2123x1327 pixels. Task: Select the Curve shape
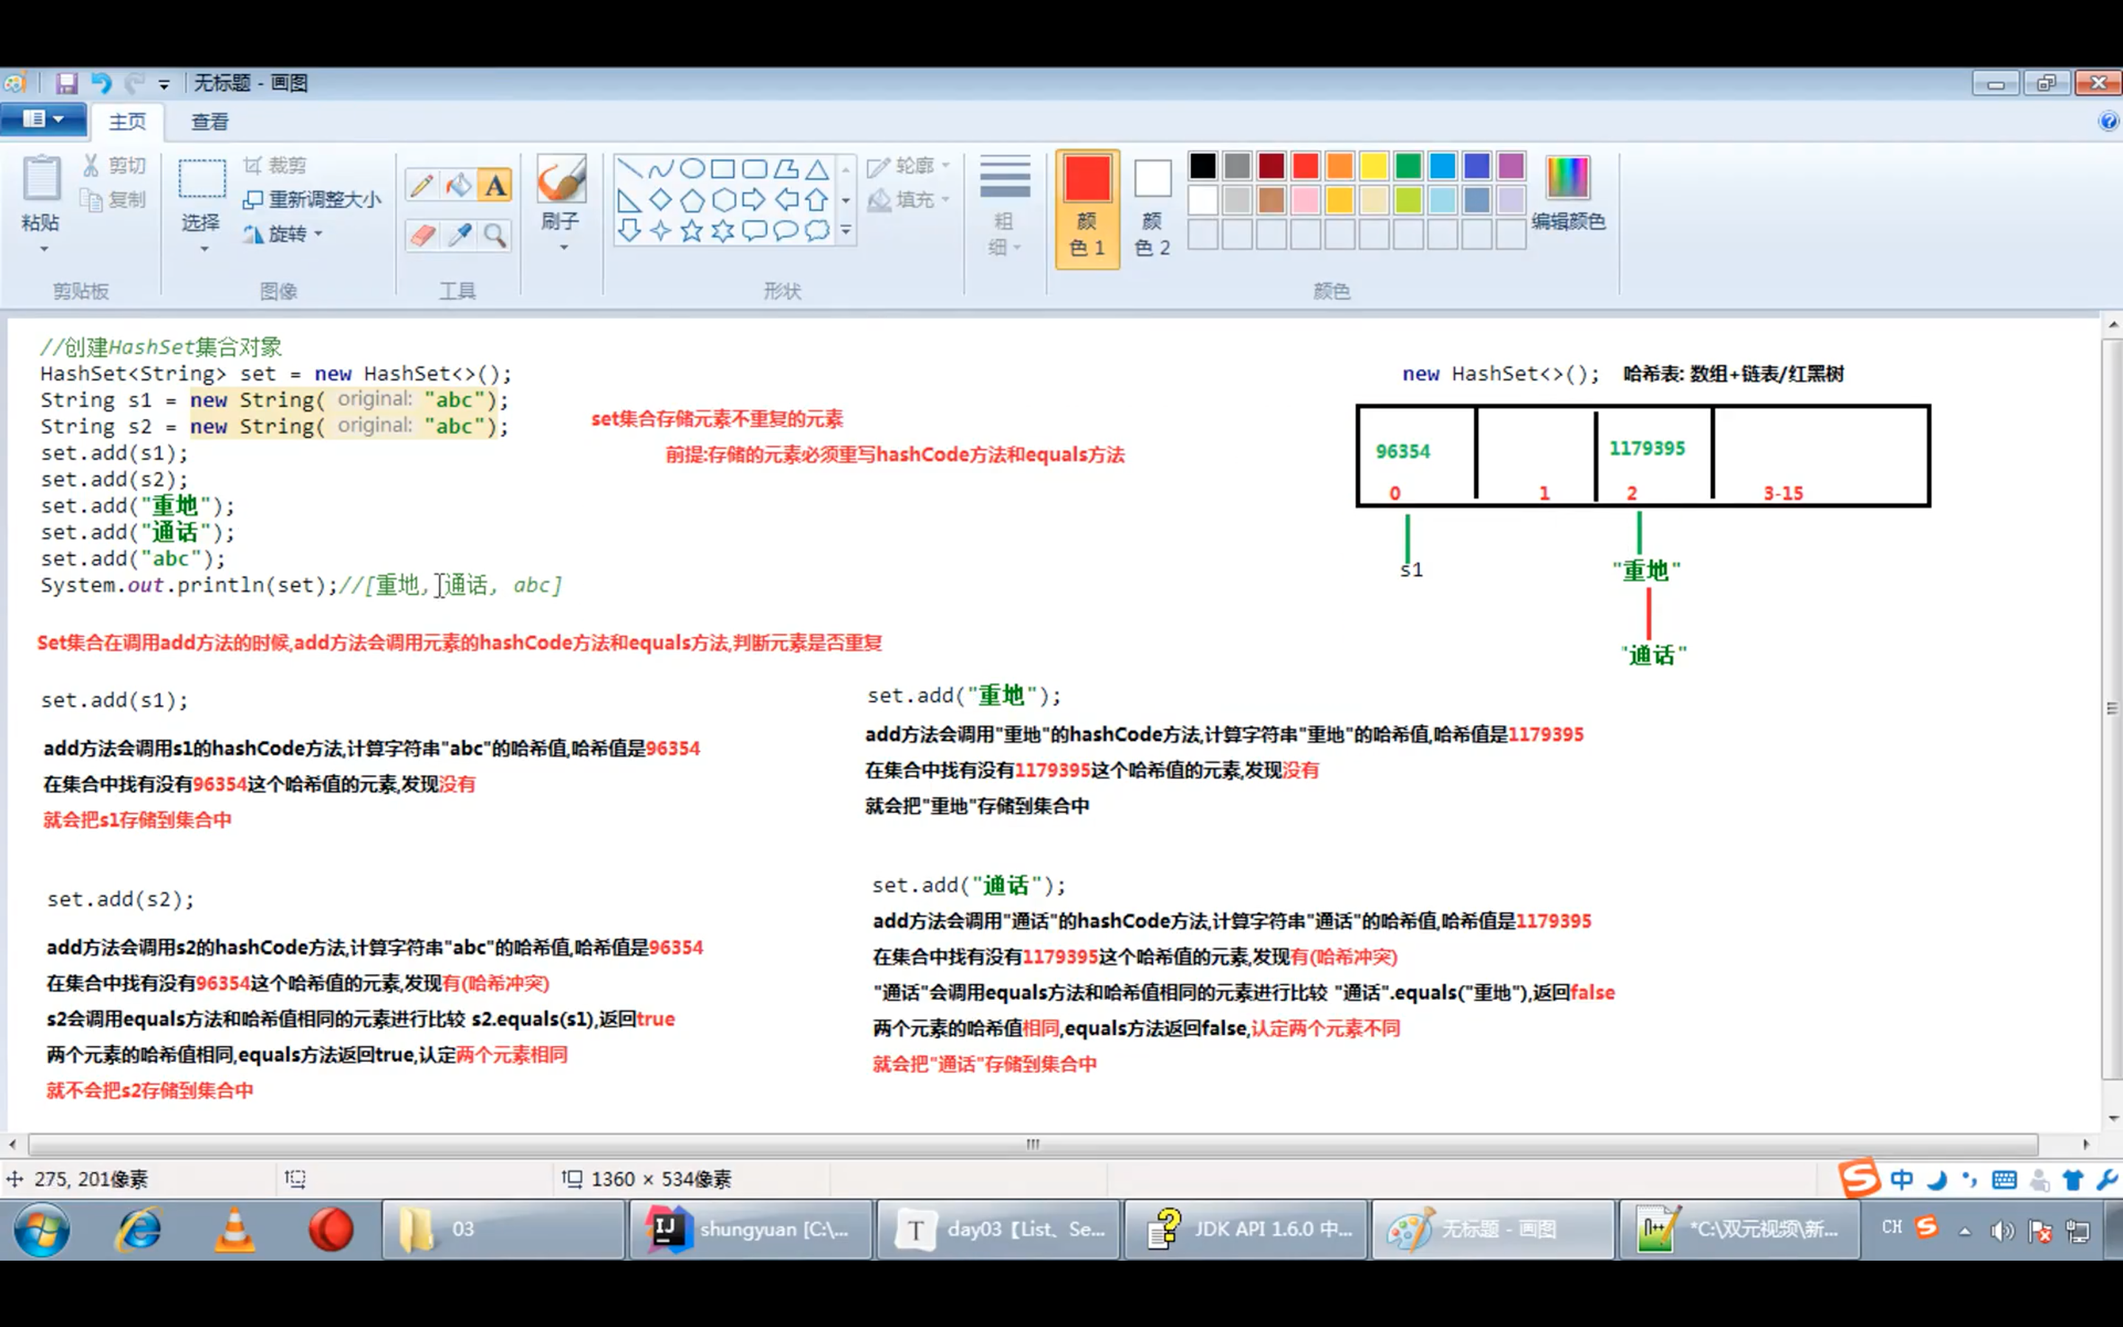point(660,169)
